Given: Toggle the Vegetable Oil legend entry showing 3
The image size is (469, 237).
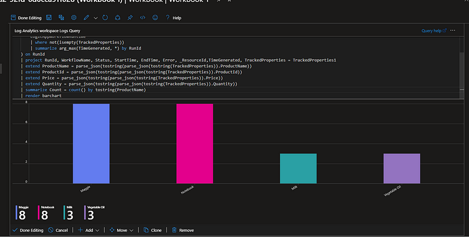Looking at the screenshot, I should pyautogui.click(x=94, y=212).
